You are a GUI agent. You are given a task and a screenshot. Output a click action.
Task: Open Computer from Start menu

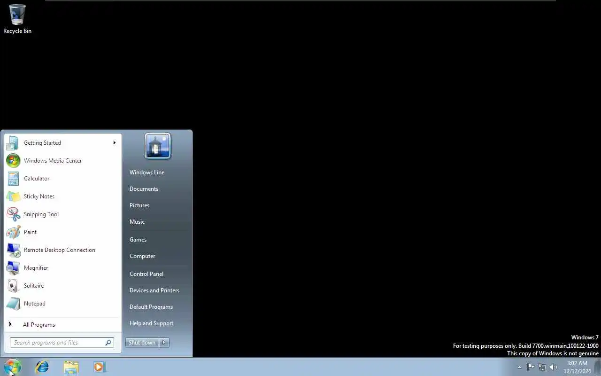coord(142,256)
